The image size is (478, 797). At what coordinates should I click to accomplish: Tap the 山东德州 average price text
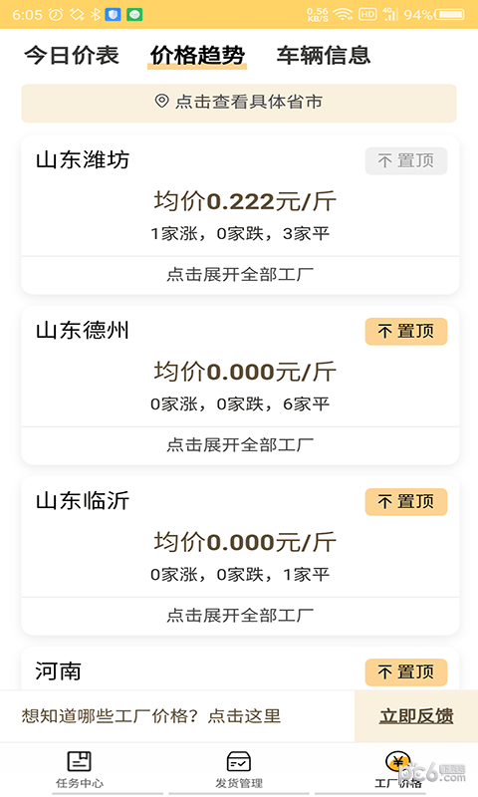point(245,372)
